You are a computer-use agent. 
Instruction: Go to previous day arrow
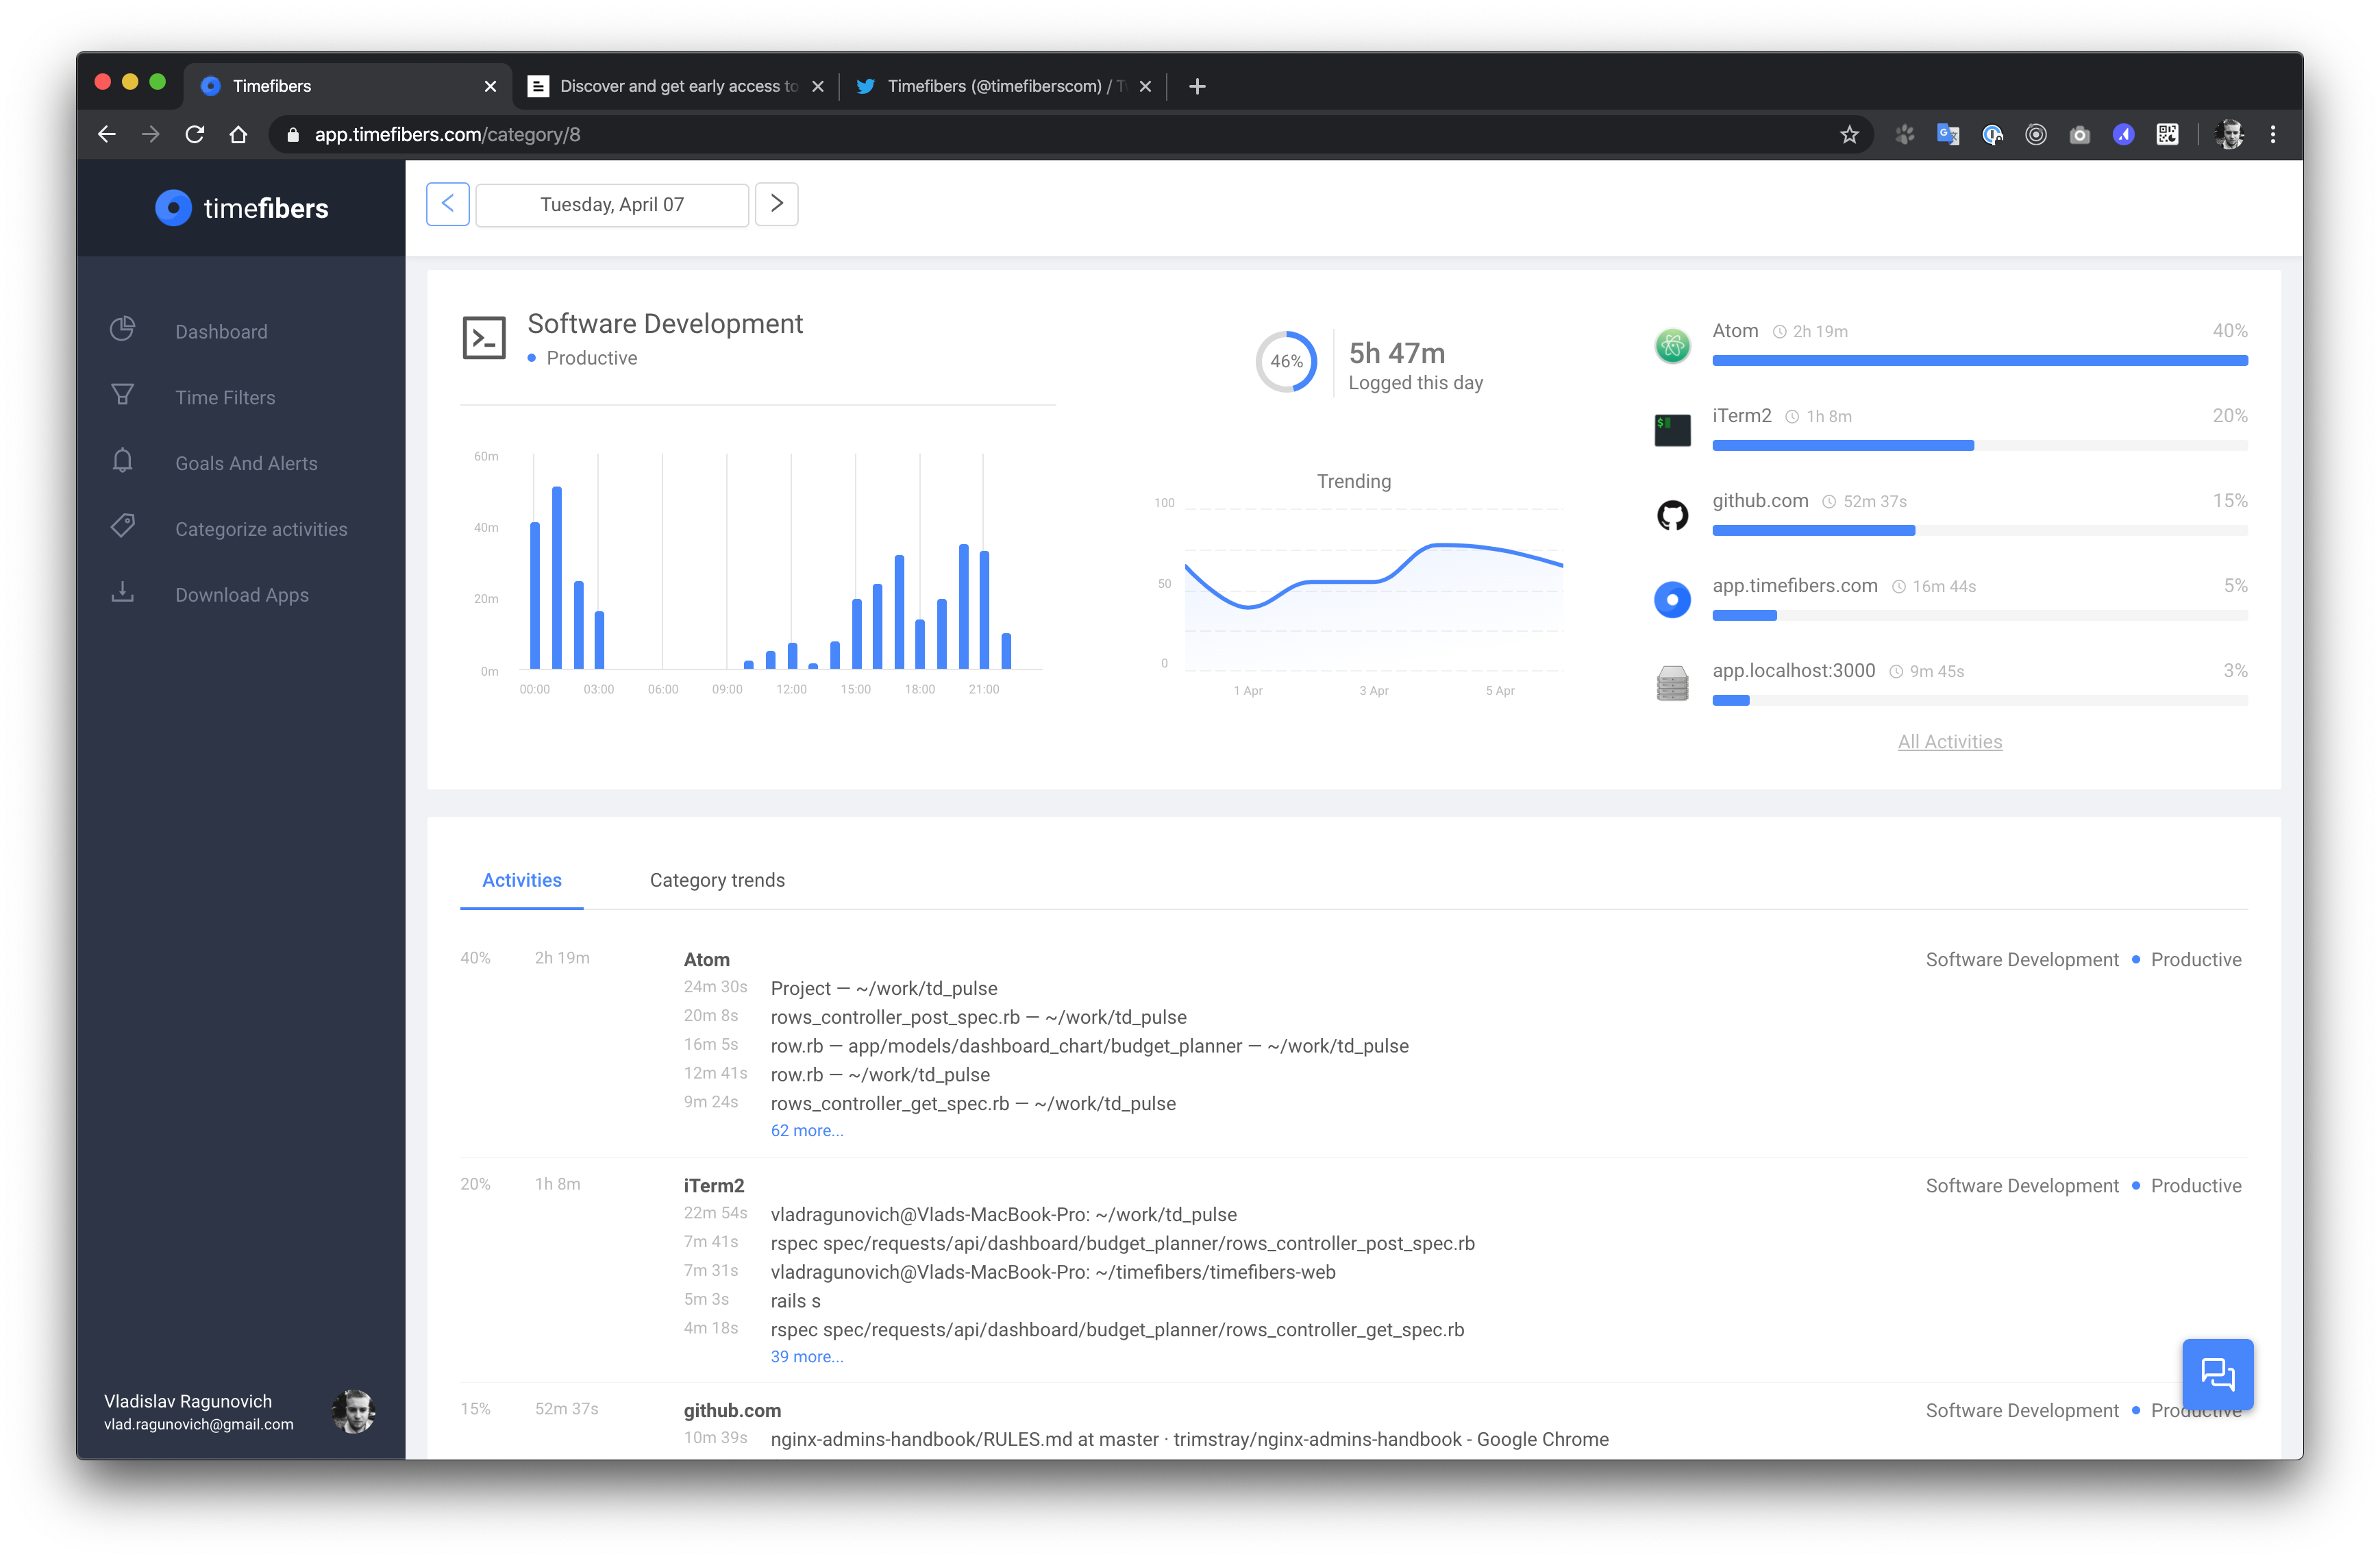click(x=447, y=204)
